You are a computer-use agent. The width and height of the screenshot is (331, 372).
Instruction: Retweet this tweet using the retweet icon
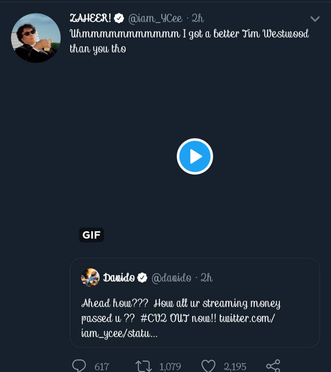click(144, 366)
